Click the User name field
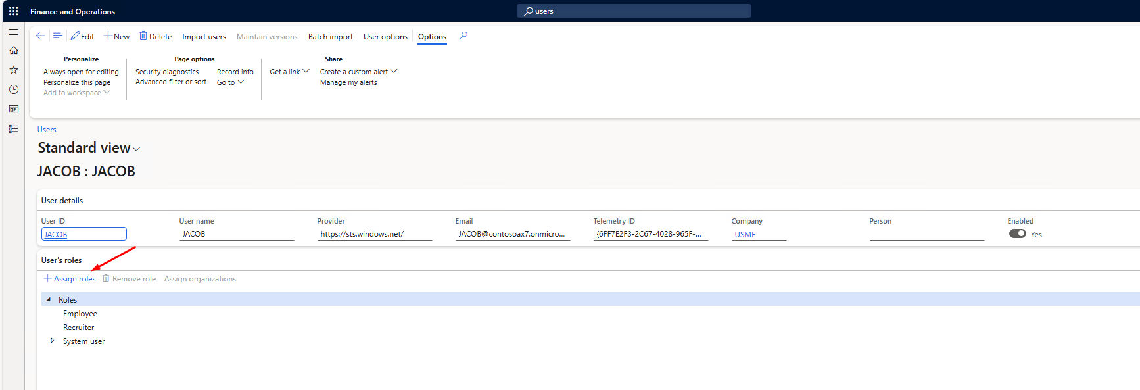1140x390 pixels. click(237, 234)
